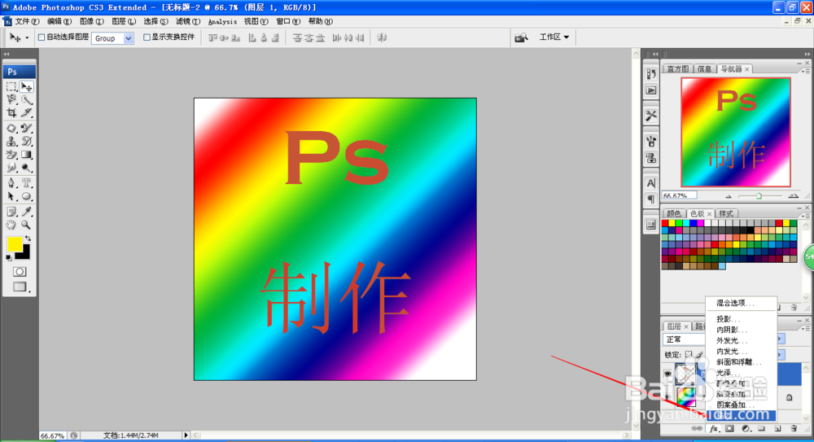Select the Zoom magnifier tool

[27, 225]
